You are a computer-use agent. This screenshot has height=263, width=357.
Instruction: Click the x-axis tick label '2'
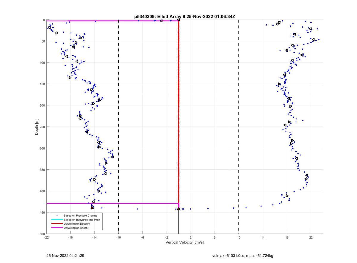click(191, 237)
